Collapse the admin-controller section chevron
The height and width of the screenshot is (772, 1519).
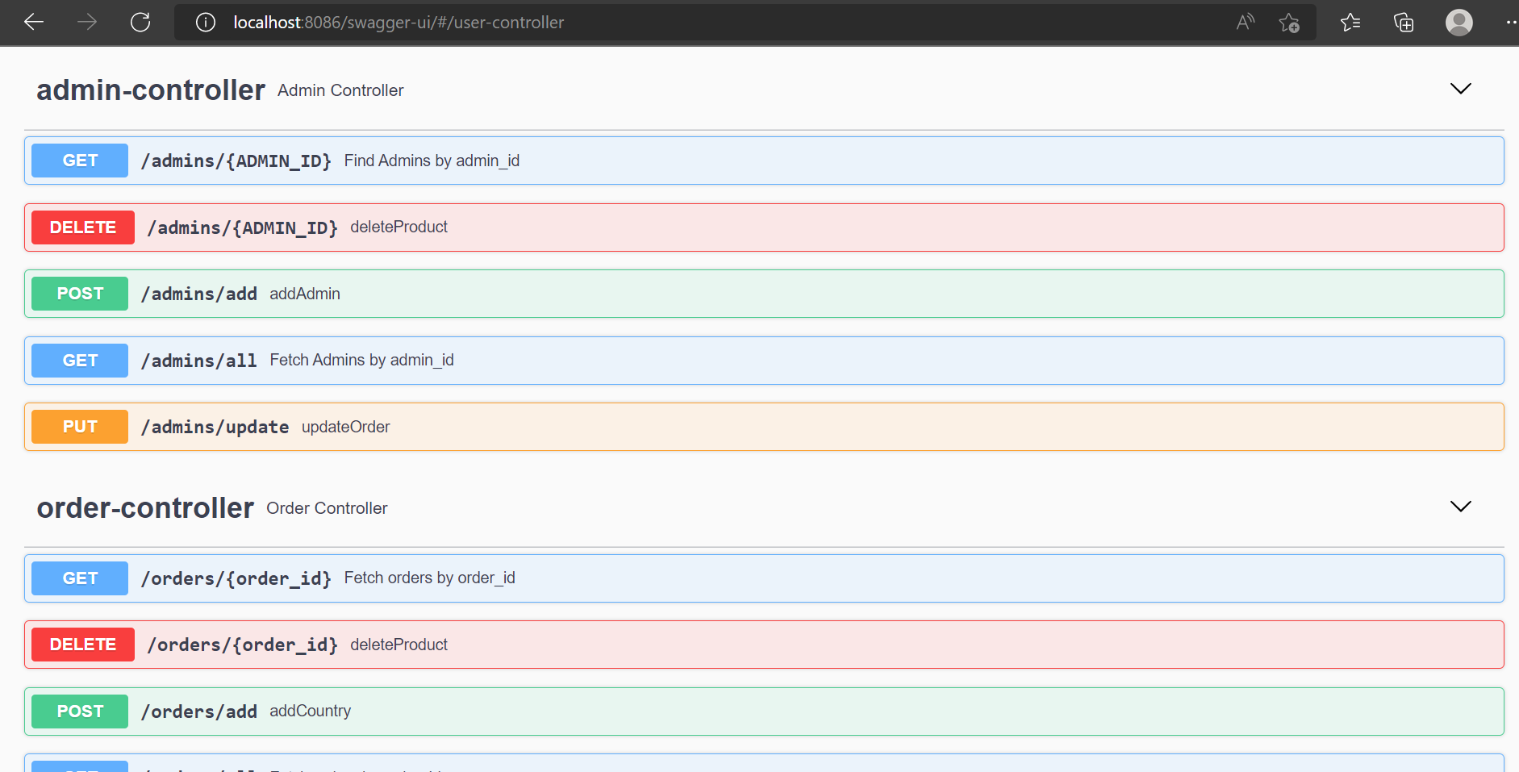1461,89
